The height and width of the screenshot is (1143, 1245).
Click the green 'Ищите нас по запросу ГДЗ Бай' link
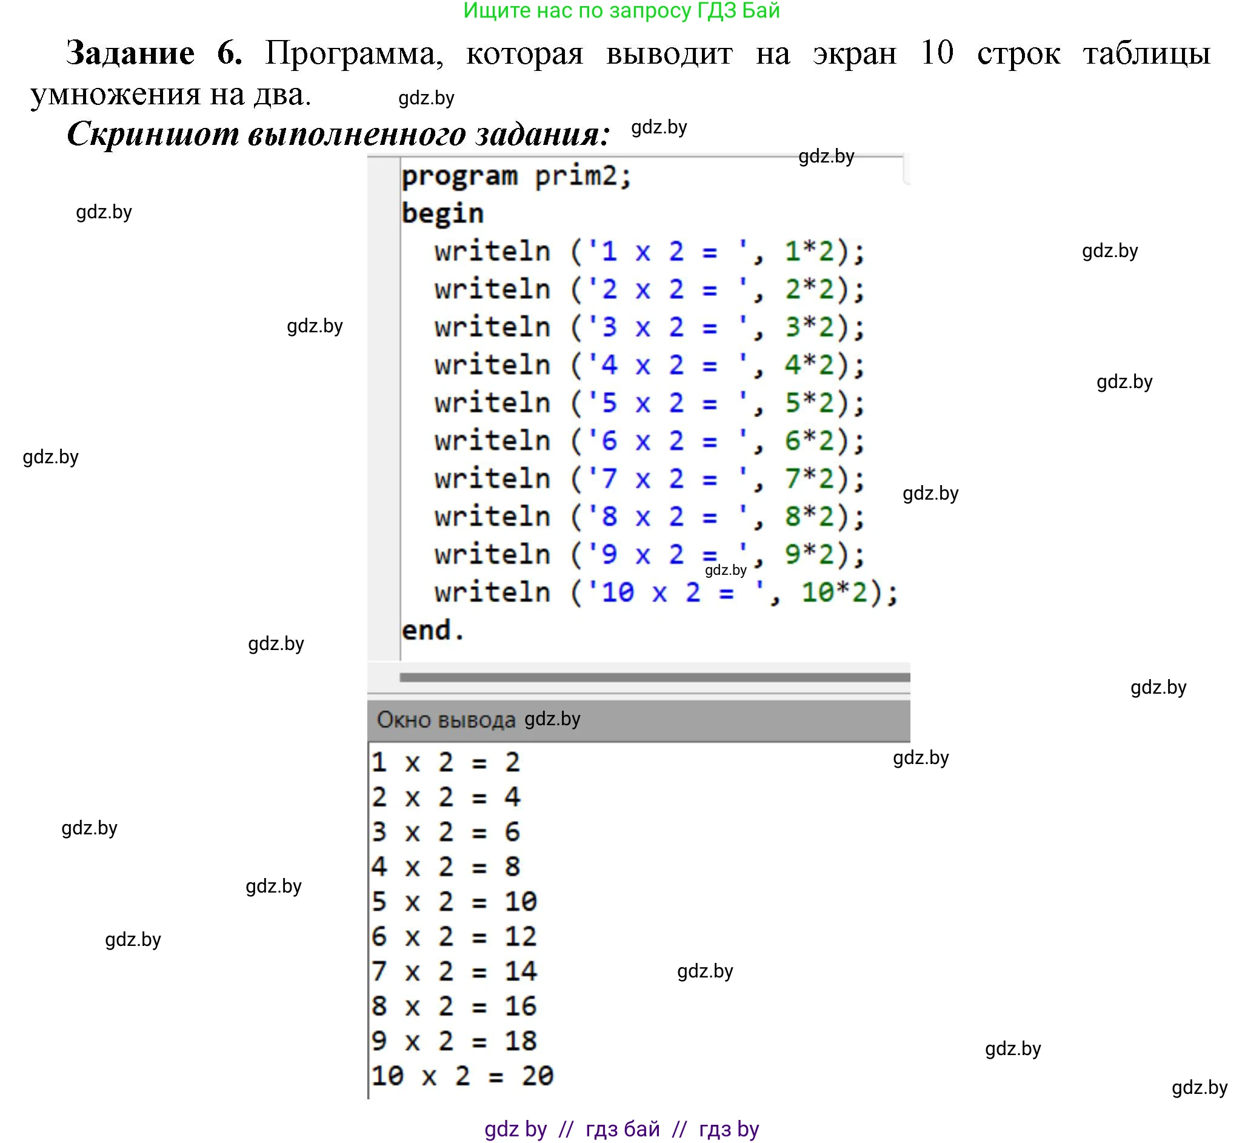point(621,10)
